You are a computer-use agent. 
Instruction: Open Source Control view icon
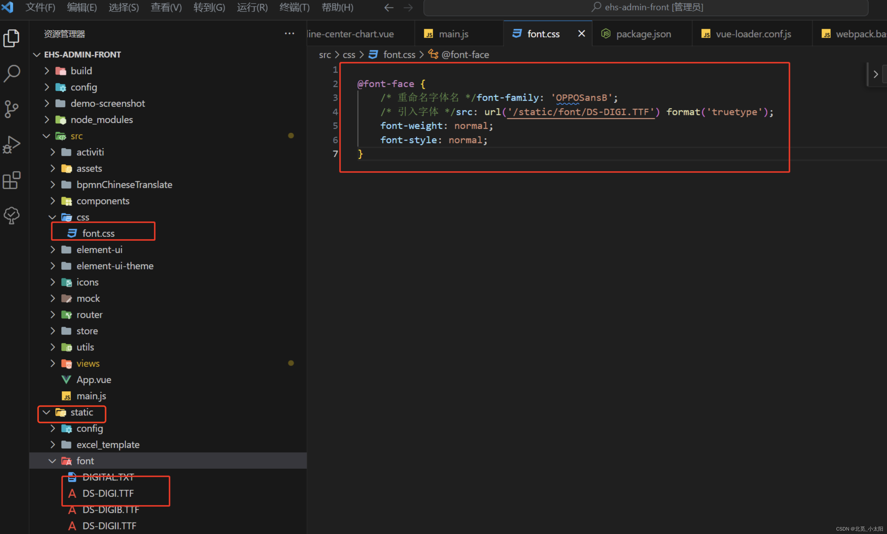click(x=11, y=109)
